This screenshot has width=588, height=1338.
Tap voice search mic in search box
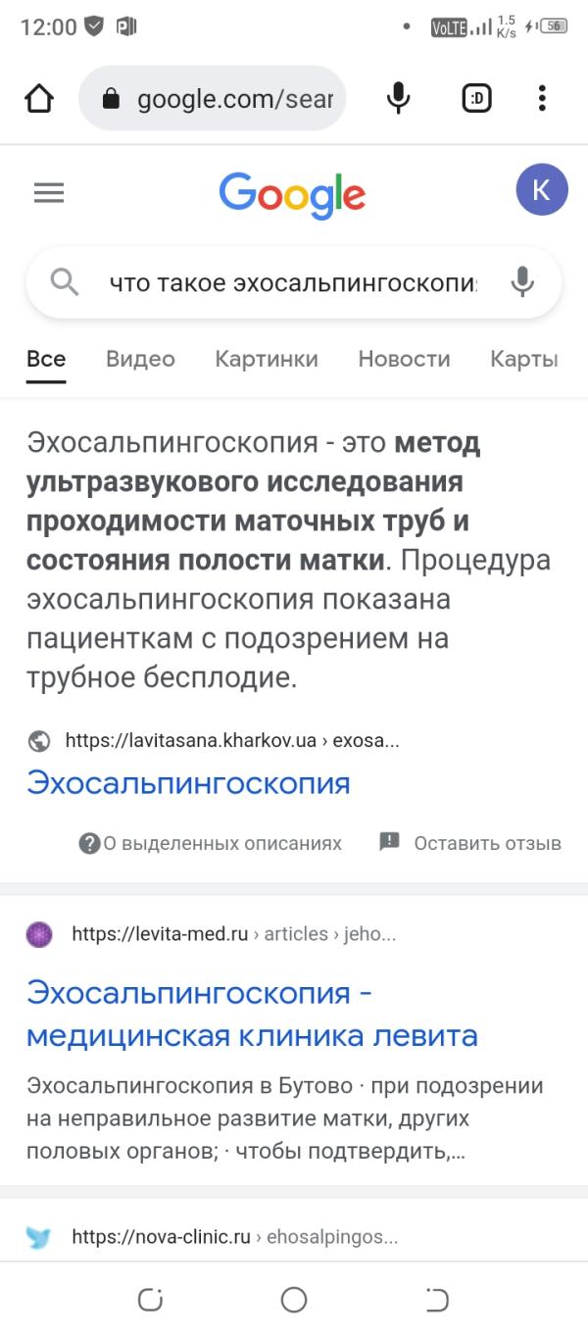(523, 283)
